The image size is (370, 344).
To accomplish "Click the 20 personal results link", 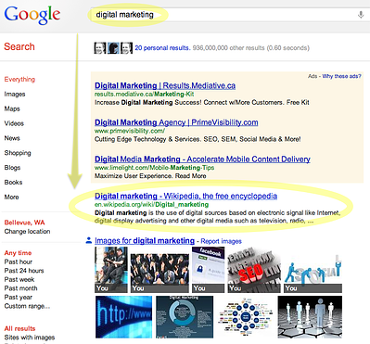I will click(162, 48).
